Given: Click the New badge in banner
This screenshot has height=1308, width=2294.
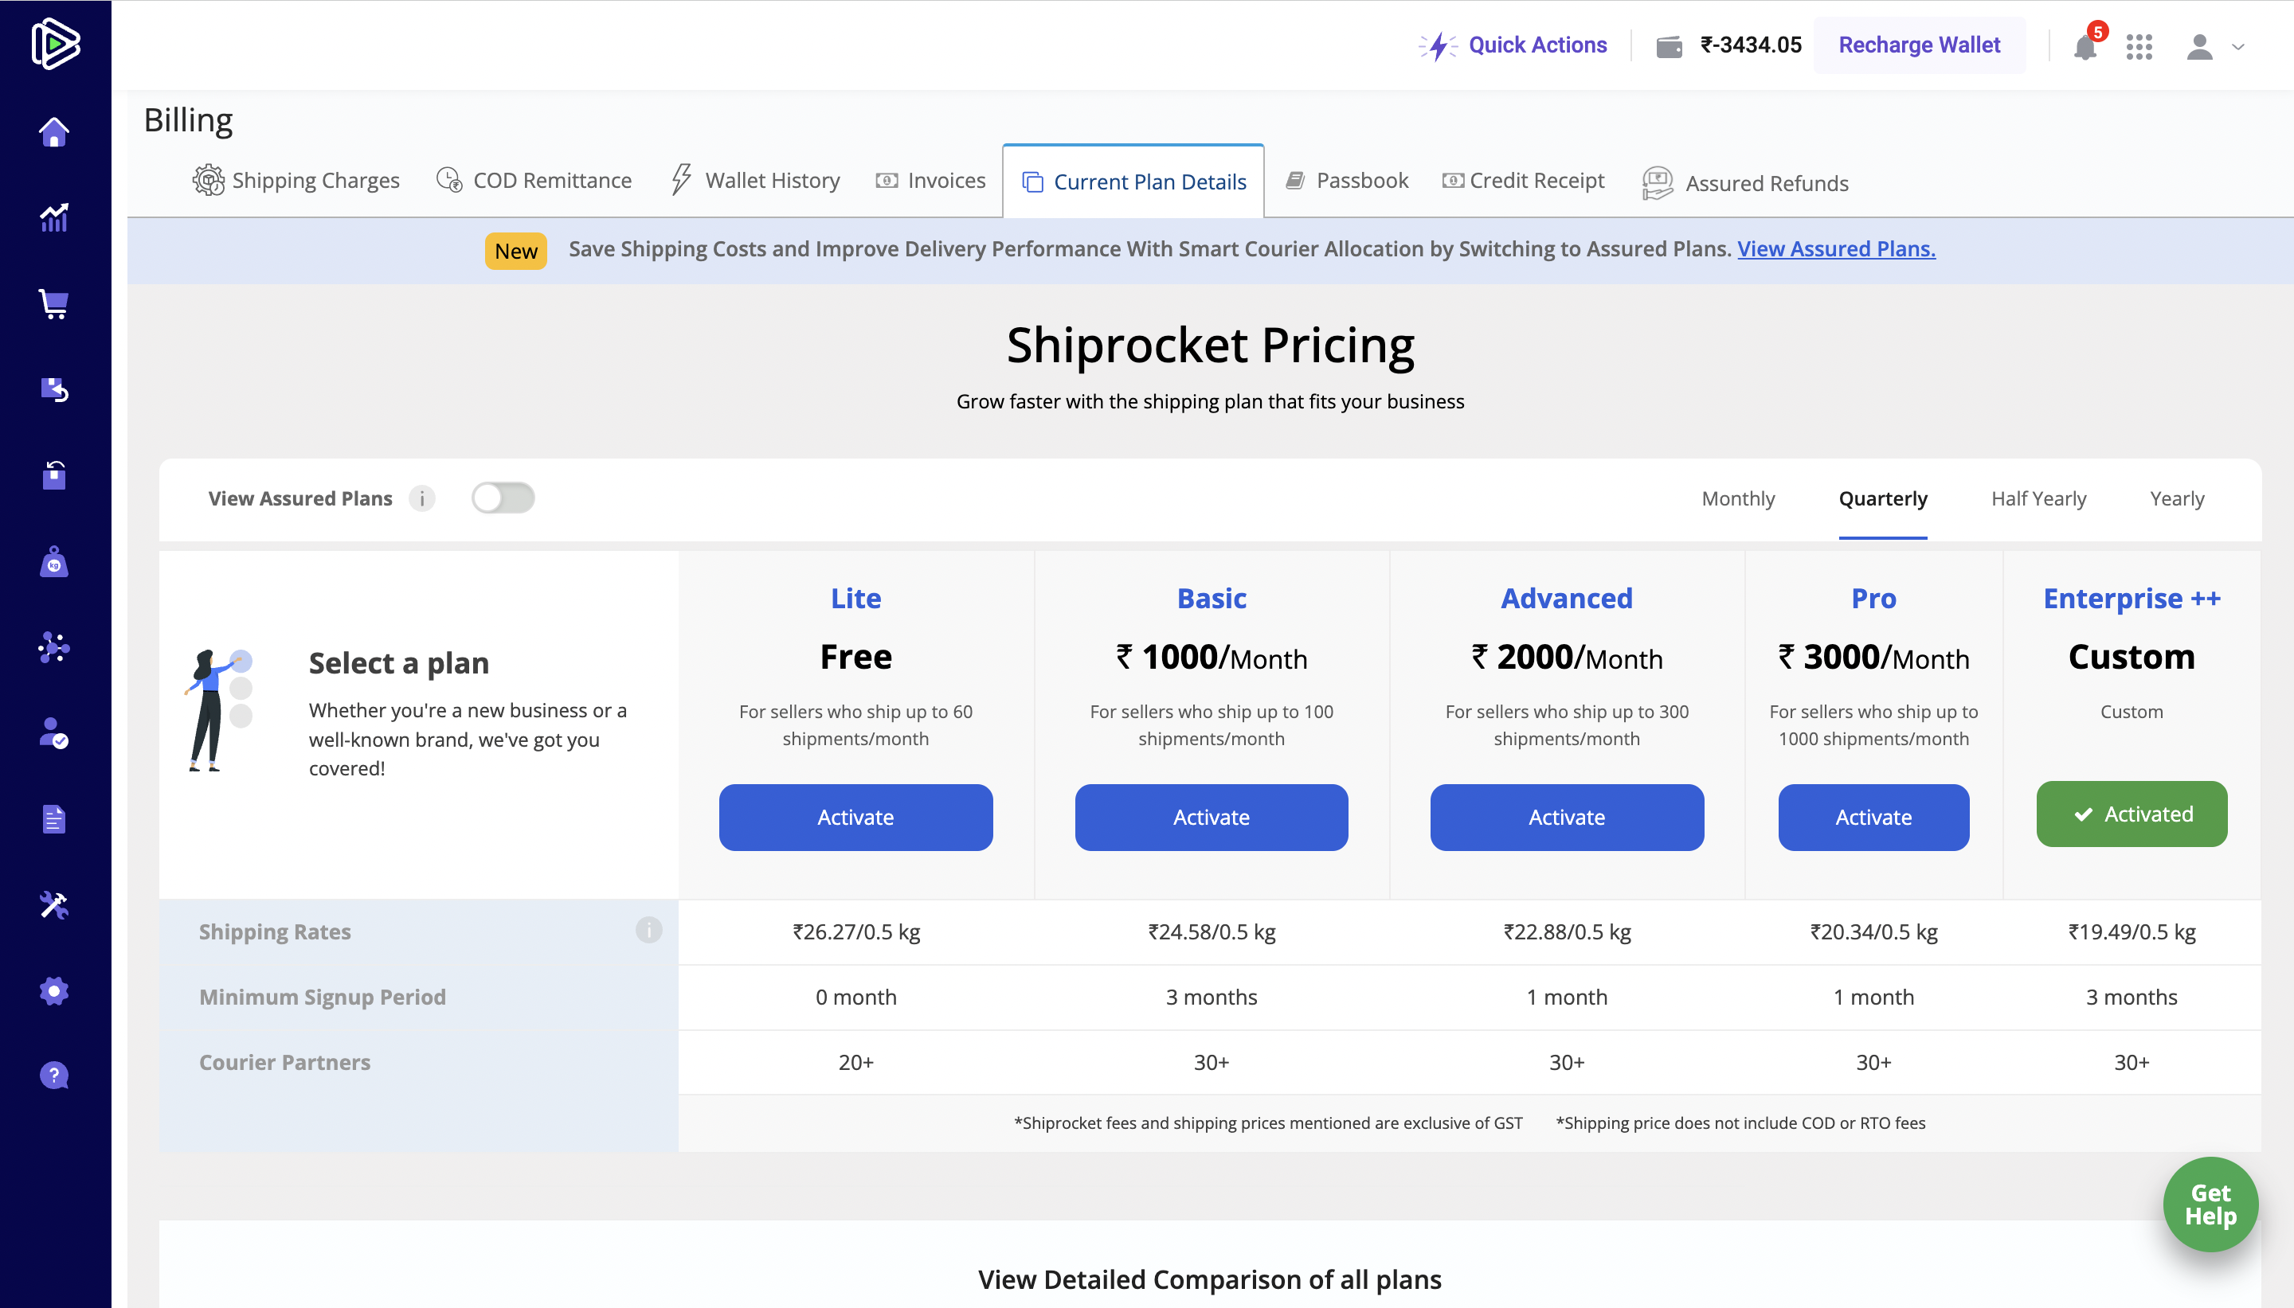Looking at the screenshot, I should (515, 251).
